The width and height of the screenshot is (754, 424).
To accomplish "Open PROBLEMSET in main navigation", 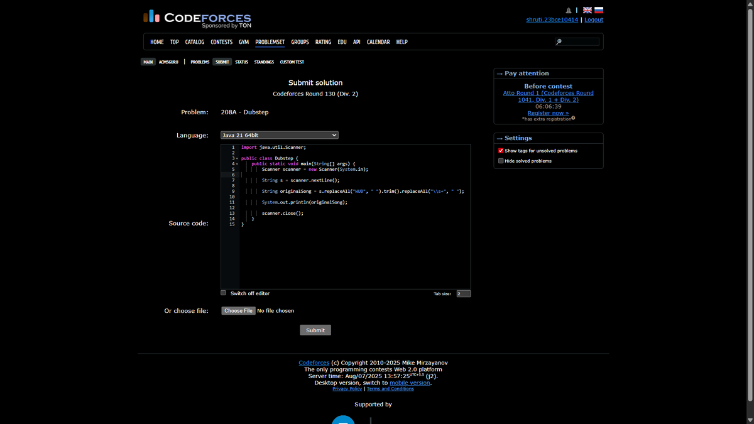I will point(270,42).
